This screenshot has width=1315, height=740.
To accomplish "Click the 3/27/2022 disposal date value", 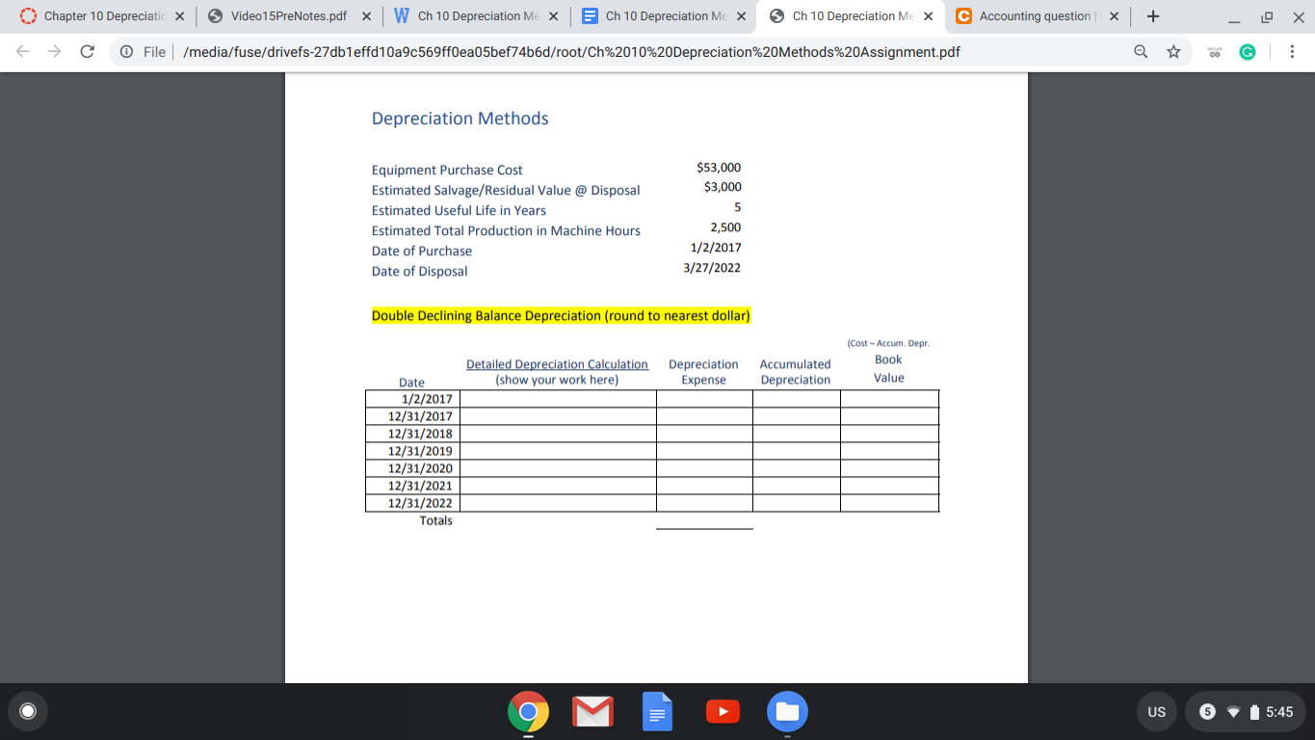I will [712, 268].
